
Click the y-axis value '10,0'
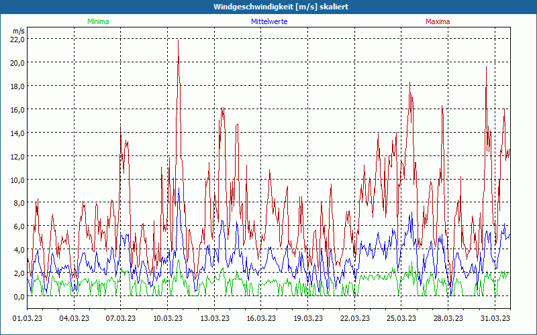click(x=19, y=180)
